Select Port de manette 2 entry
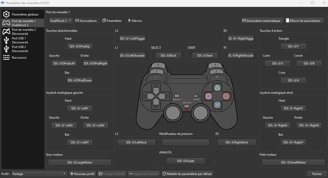Viewport: 328px width, 178px height. point(23,31)
